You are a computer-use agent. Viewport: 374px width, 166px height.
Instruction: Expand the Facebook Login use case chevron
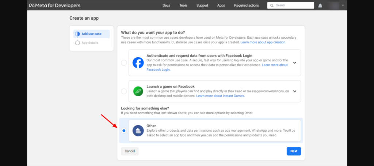pos(294,63)
